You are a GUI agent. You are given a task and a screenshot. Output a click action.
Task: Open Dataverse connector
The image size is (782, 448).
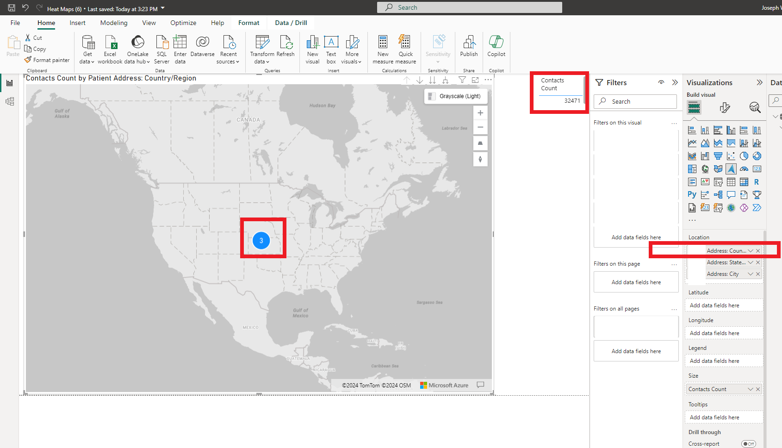pos(202,46)
